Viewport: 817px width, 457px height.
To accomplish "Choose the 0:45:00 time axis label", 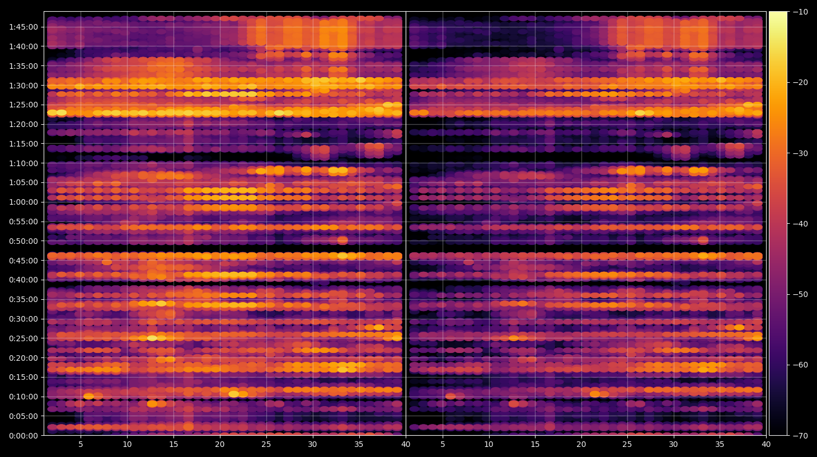I will (24, 261).
